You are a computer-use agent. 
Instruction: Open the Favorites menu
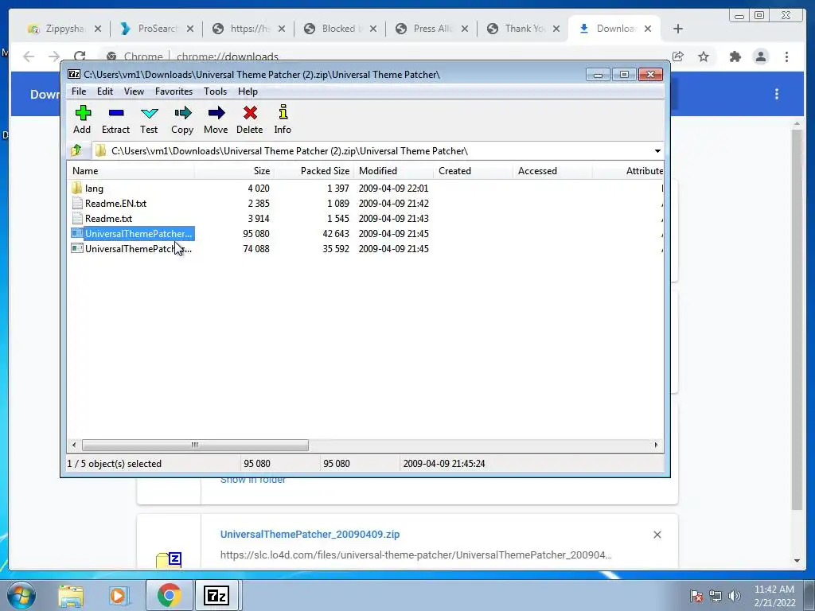174,91
